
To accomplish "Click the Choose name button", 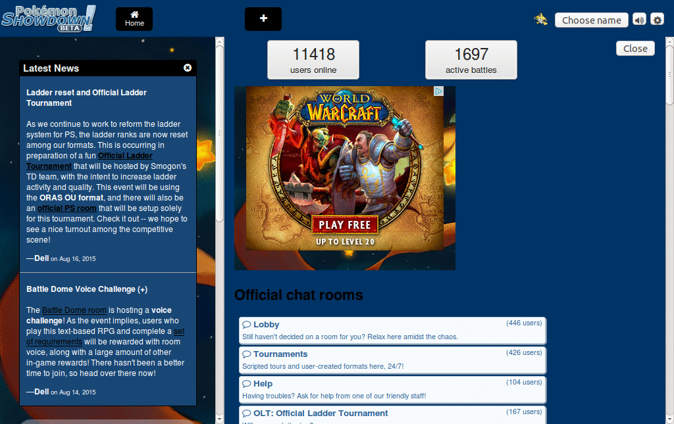I will [x=592, y=20].
